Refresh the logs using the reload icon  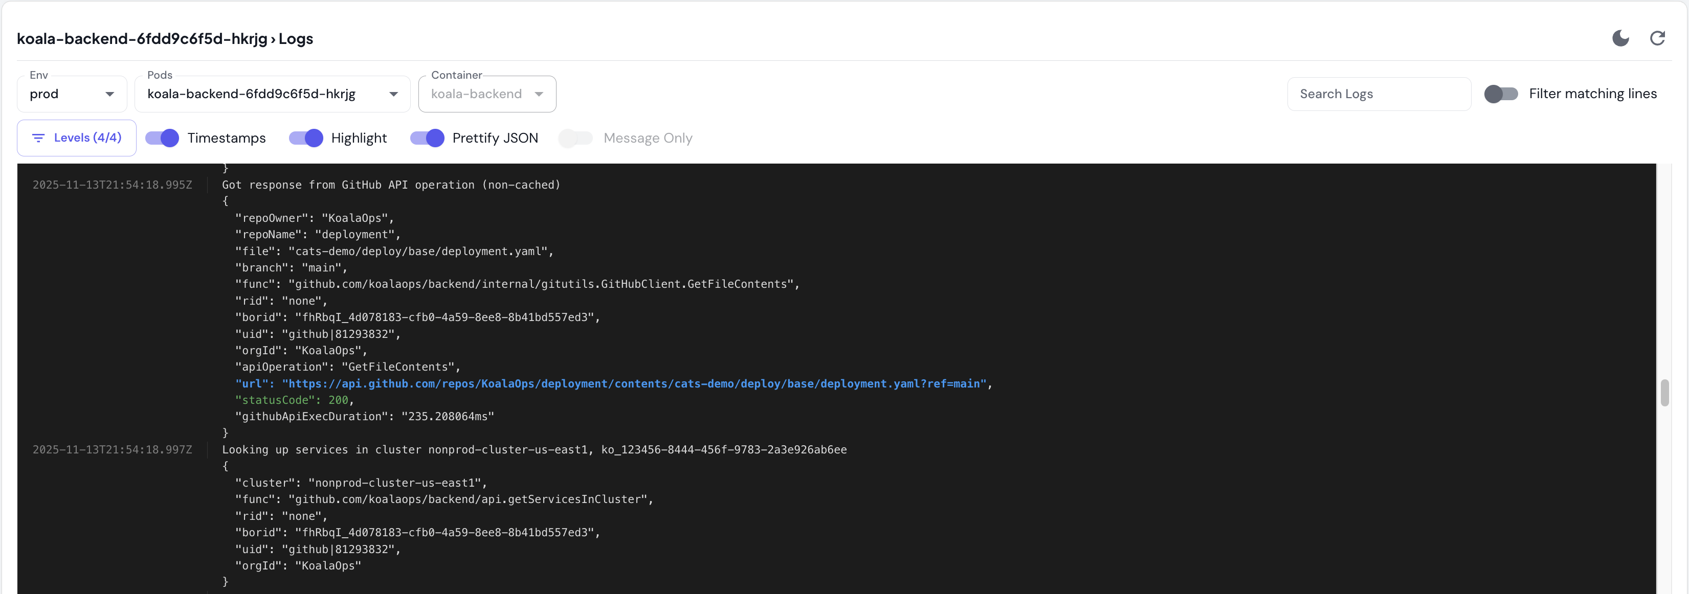click(x=1658, y=38)
